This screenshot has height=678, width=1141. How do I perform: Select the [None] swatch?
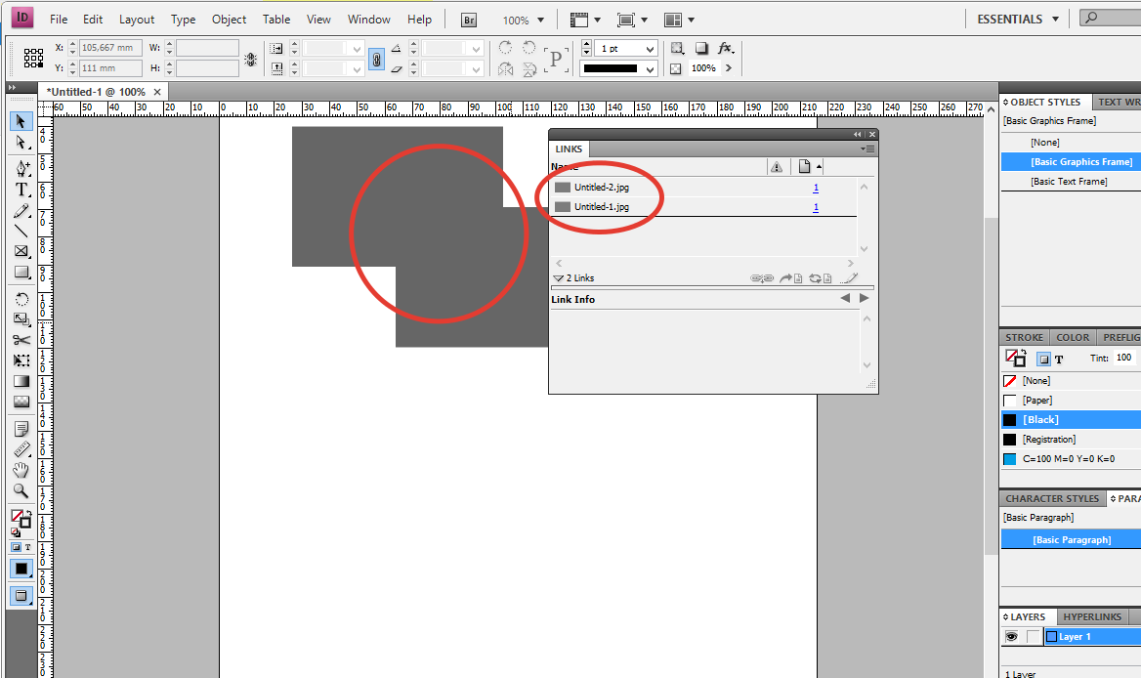pyautogui.click(x=1070, y=380)
